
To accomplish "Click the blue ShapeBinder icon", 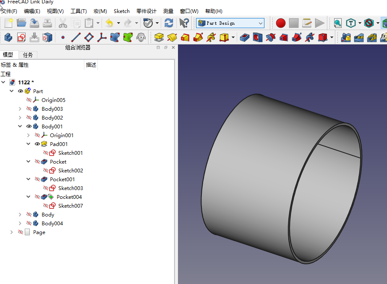I will pyautogui.click(x=115, y=37).
